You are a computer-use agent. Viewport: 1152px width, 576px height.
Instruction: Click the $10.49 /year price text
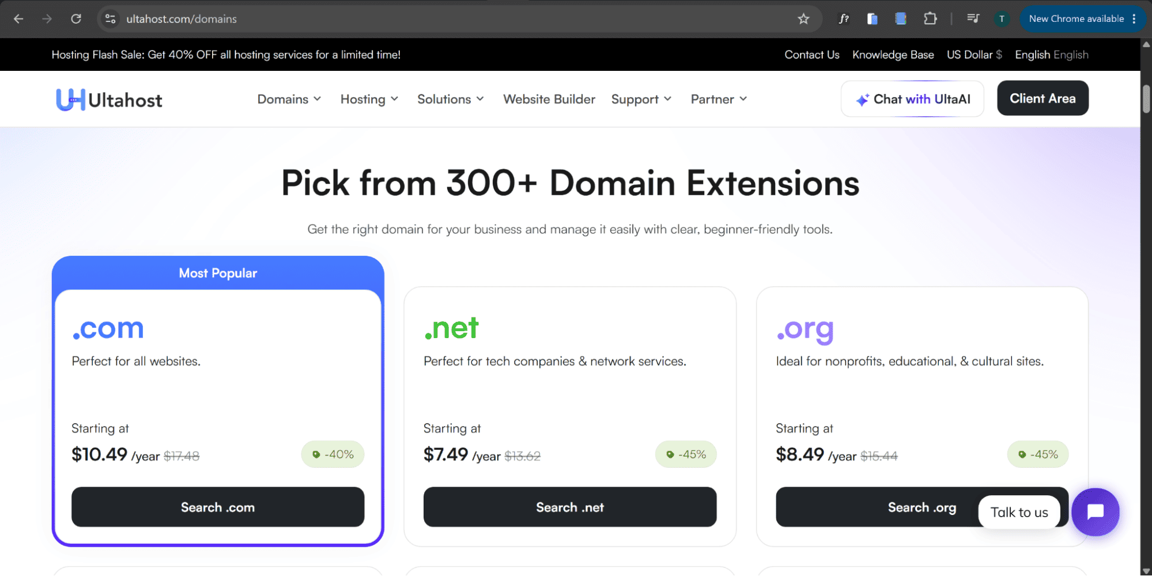click(x=115, y=455)
